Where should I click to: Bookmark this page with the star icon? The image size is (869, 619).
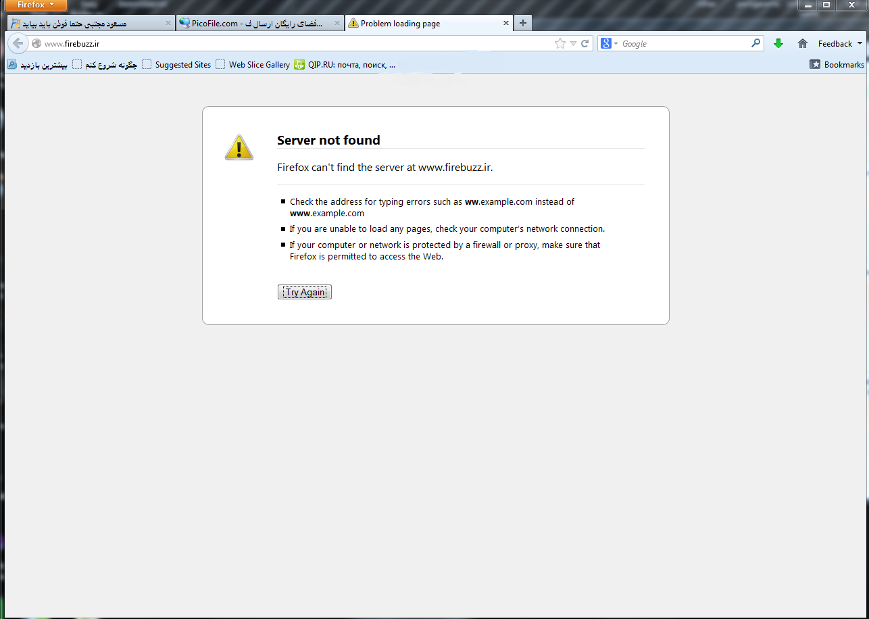coord(560,43)
